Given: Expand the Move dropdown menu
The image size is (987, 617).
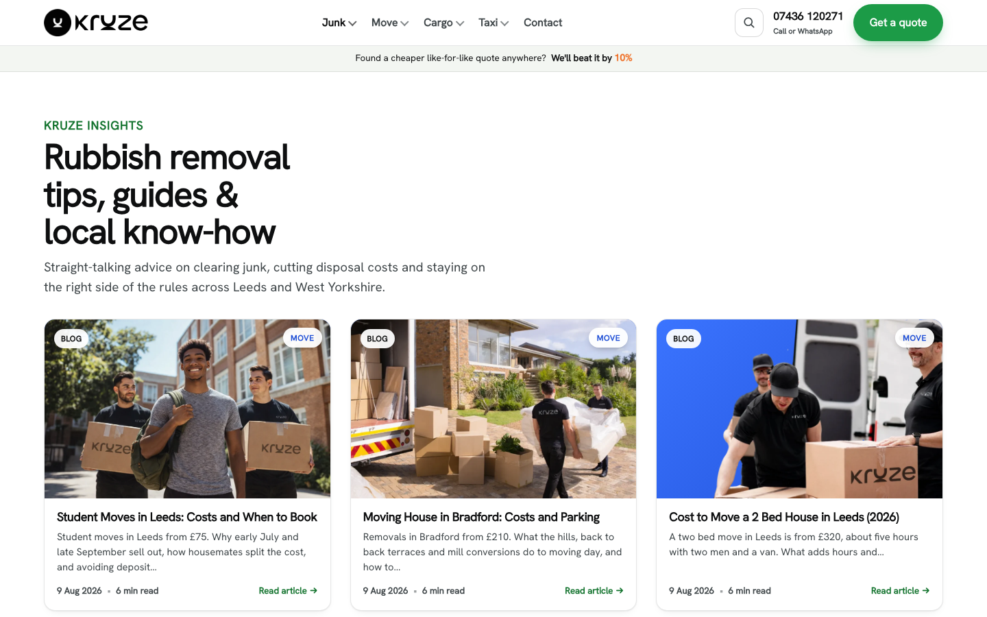Looking at the screenshot, I should [390, 23].
